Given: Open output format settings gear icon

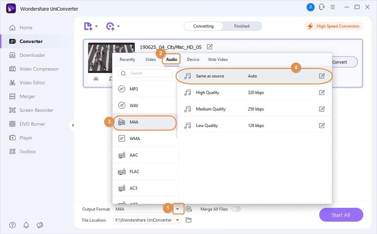Looking at the screenshot, I should pyautogui.click(x=189, y=209).
